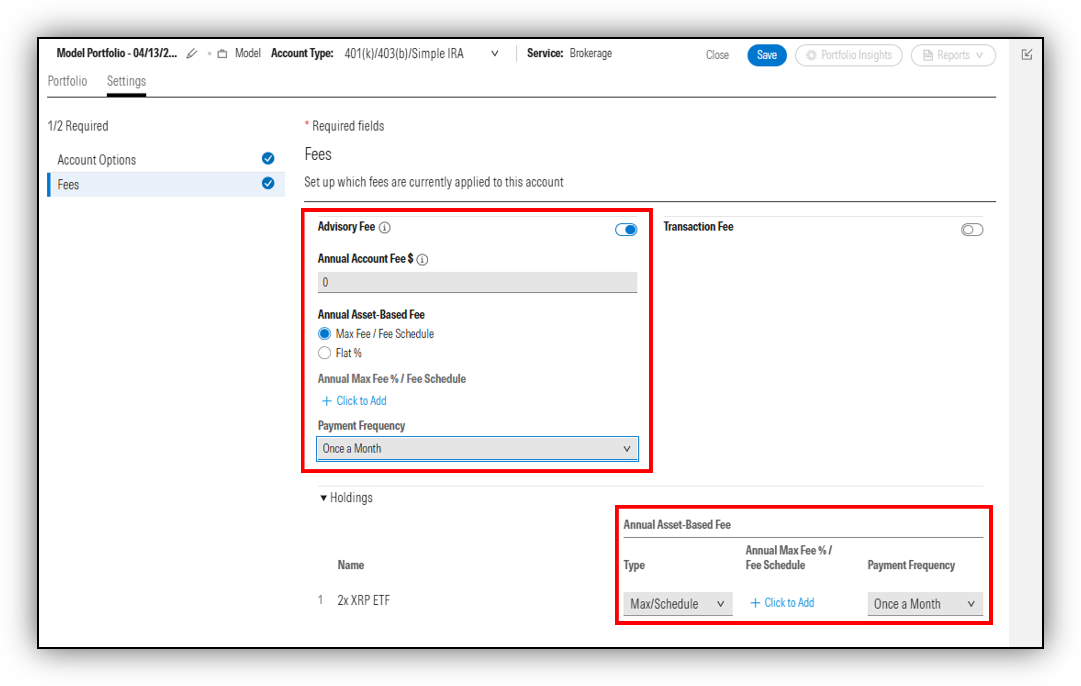Open Account Options in the sidebar

(165, 159)
